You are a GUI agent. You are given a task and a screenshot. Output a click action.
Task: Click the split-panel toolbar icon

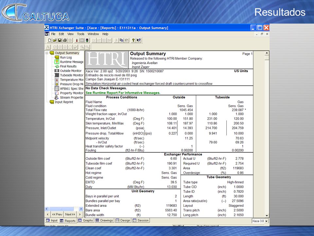point(82,40)
